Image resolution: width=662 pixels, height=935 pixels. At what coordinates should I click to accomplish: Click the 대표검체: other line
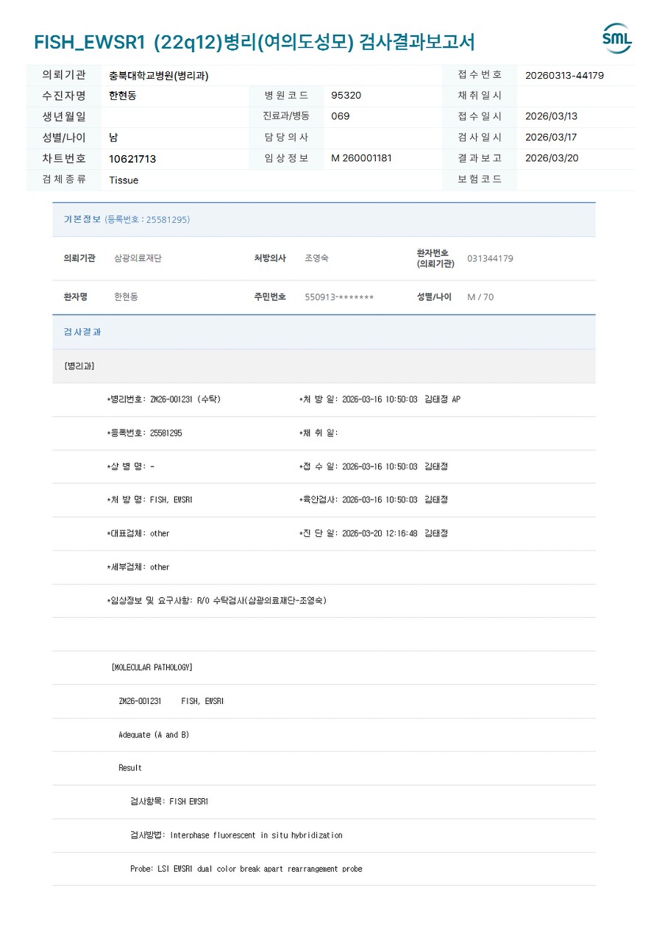click(138, 533)
